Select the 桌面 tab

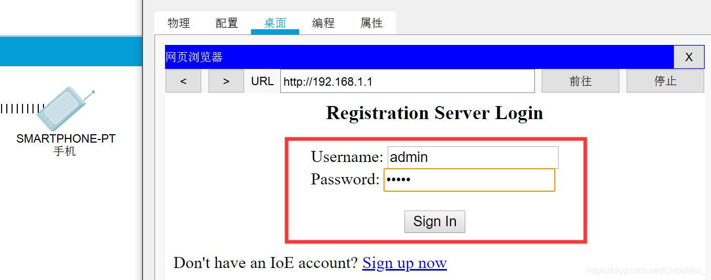[275, 23]
